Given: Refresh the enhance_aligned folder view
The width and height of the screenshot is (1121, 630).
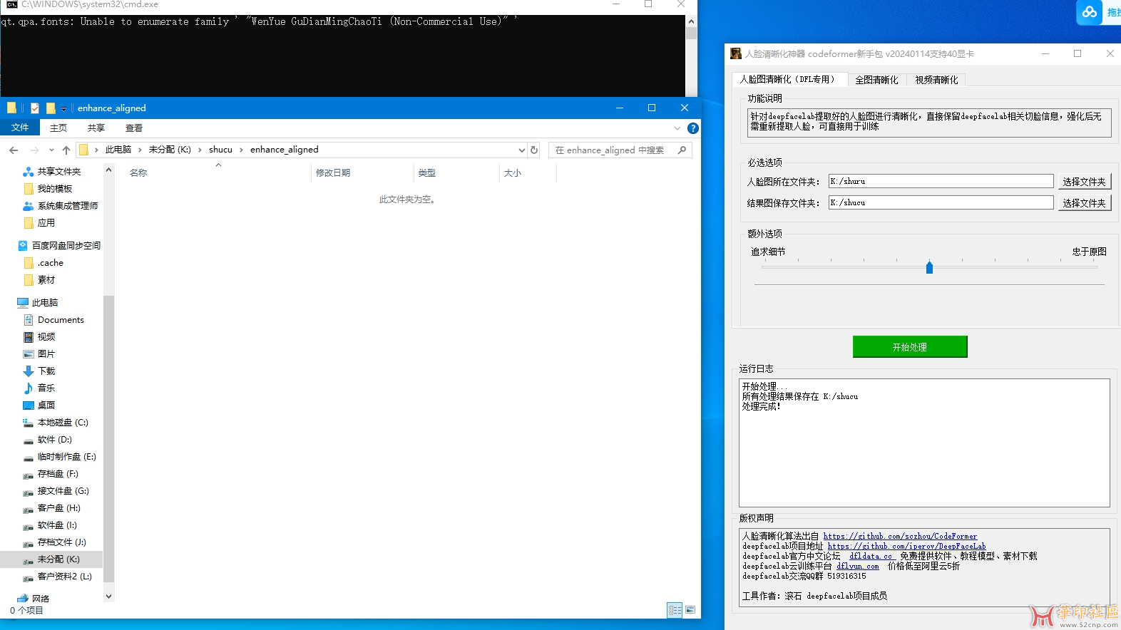Looking at the screenshot, I should [534, 150].
